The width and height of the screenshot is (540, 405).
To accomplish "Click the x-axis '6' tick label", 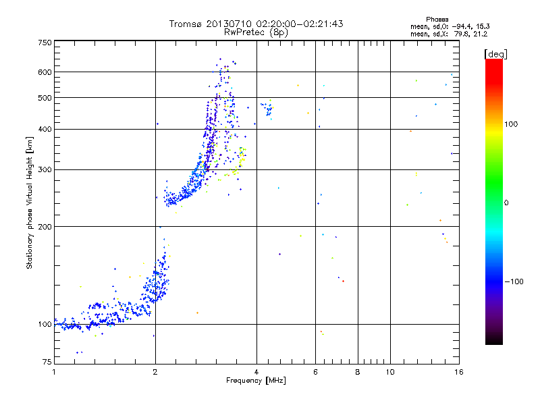I will click(315, 372).
